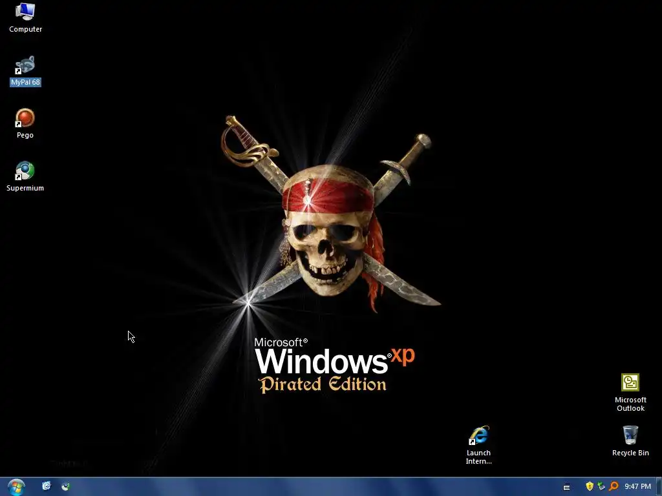The width and height of the screenshot is (662, 496).
Task: Click the orange magnifier tray icon
Action: pyautogui.click(x=614, y=486)
